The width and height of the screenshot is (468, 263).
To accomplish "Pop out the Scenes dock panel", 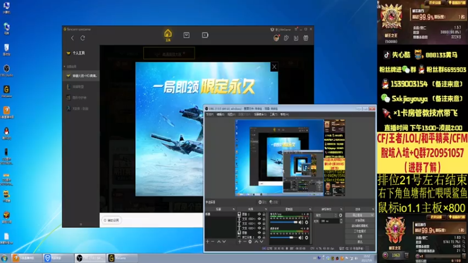I will pyautogui.click(x=233, y=209).
